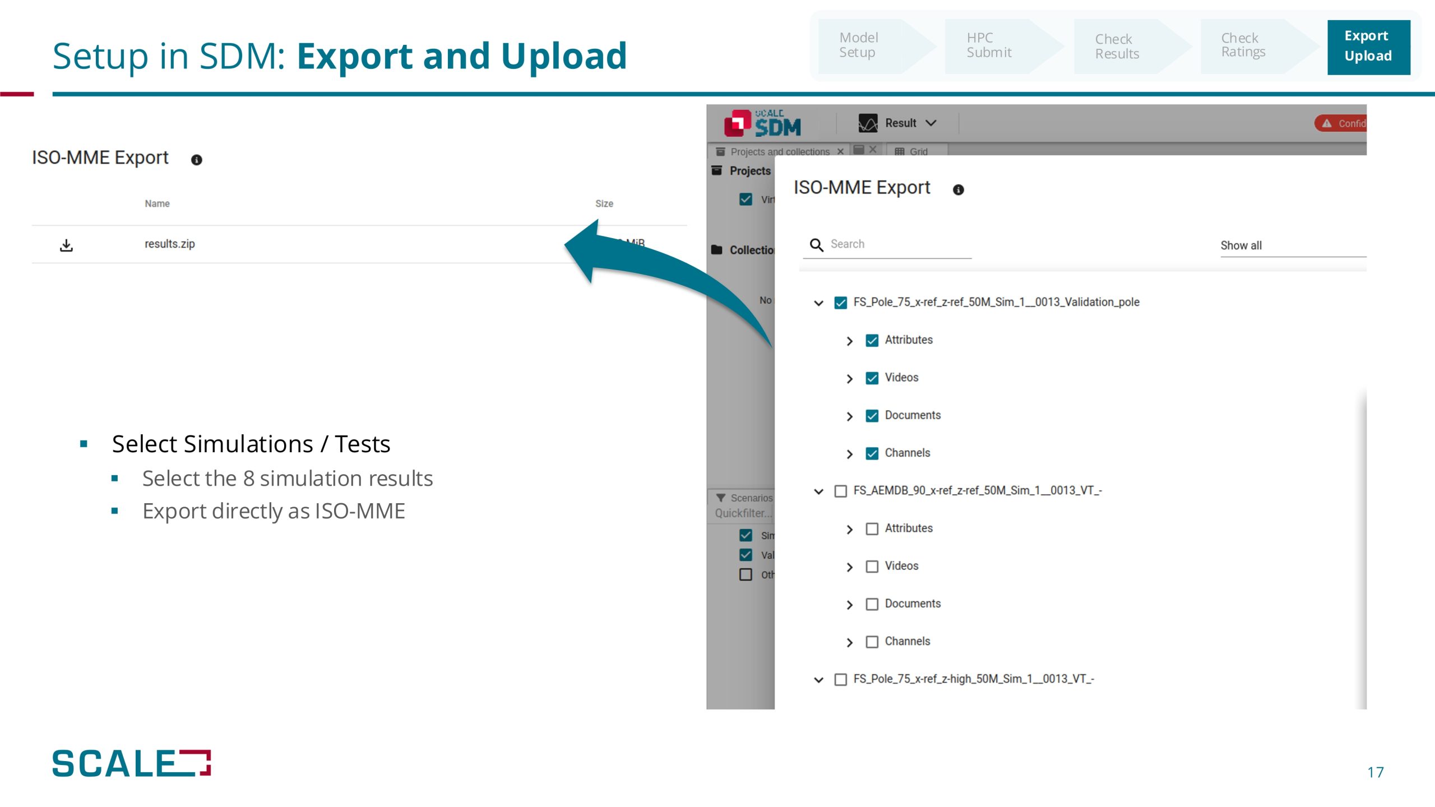Check Channels under the FS_AEMDB_90 simulation

(872, 642)
